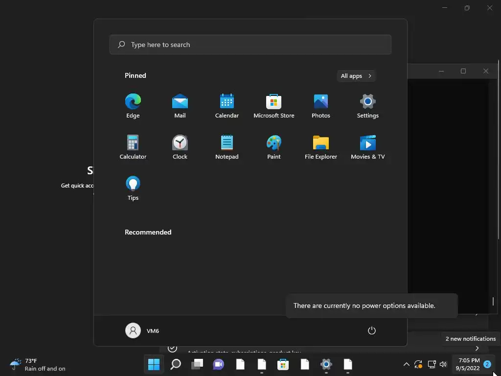This screenshot has width=501, height=376.
Task: Open the Calendar pinned app
Action: pyautogui.click(x=227, y=106)
